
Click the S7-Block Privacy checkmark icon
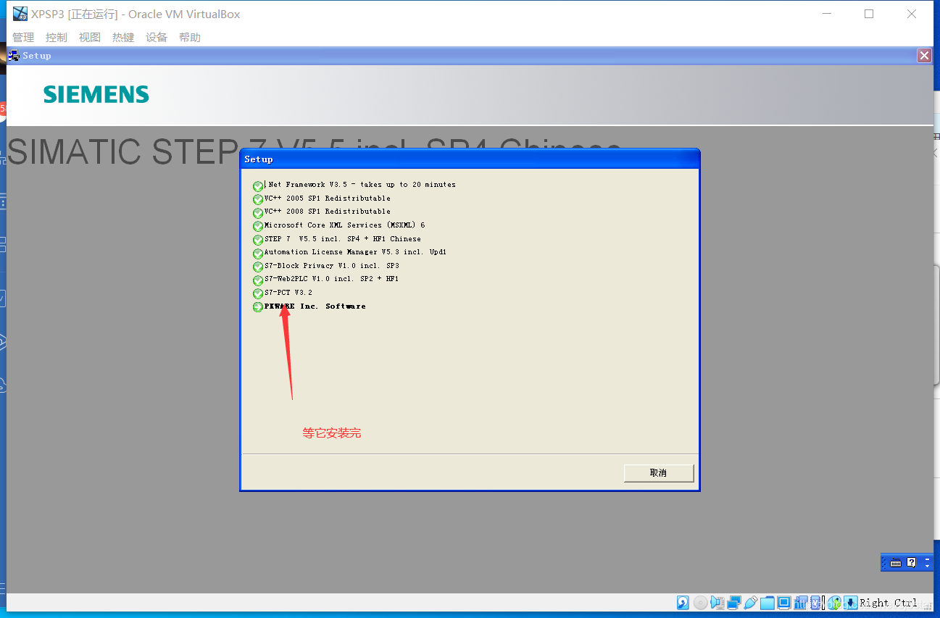[258, 267]
